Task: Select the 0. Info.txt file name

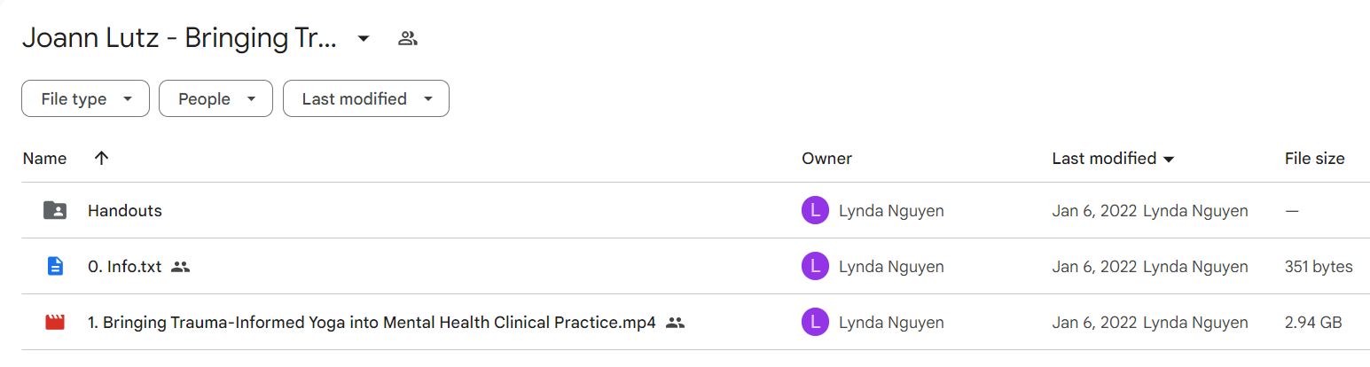Action: [124, 266]
